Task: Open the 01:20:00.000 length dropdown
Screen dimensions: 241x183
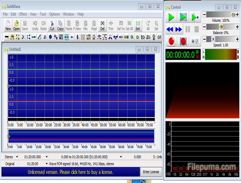Action: (x=46, y=157)
